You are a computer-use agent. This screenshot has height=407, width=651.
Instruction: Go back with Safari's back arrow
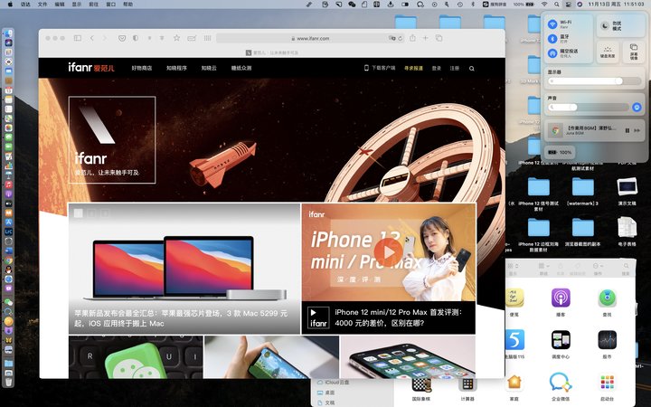pos(92,38)
